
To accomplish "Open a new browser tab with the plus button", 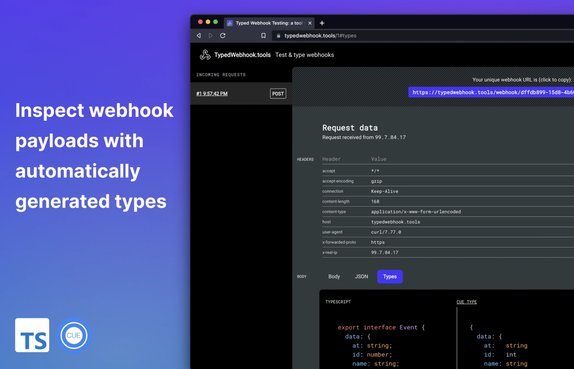I will coord(322,23).
